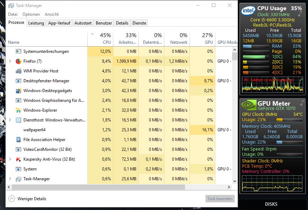The height and width of the screenshot is (210, 308).
Task: Click the GeForce GTX 1070 label
Action: [277, 108]
